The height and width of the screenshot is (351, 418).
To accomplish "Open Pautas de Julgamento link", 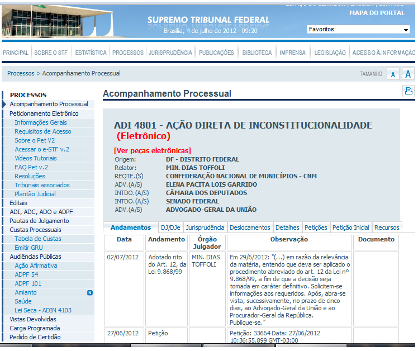I will (39, 221).
